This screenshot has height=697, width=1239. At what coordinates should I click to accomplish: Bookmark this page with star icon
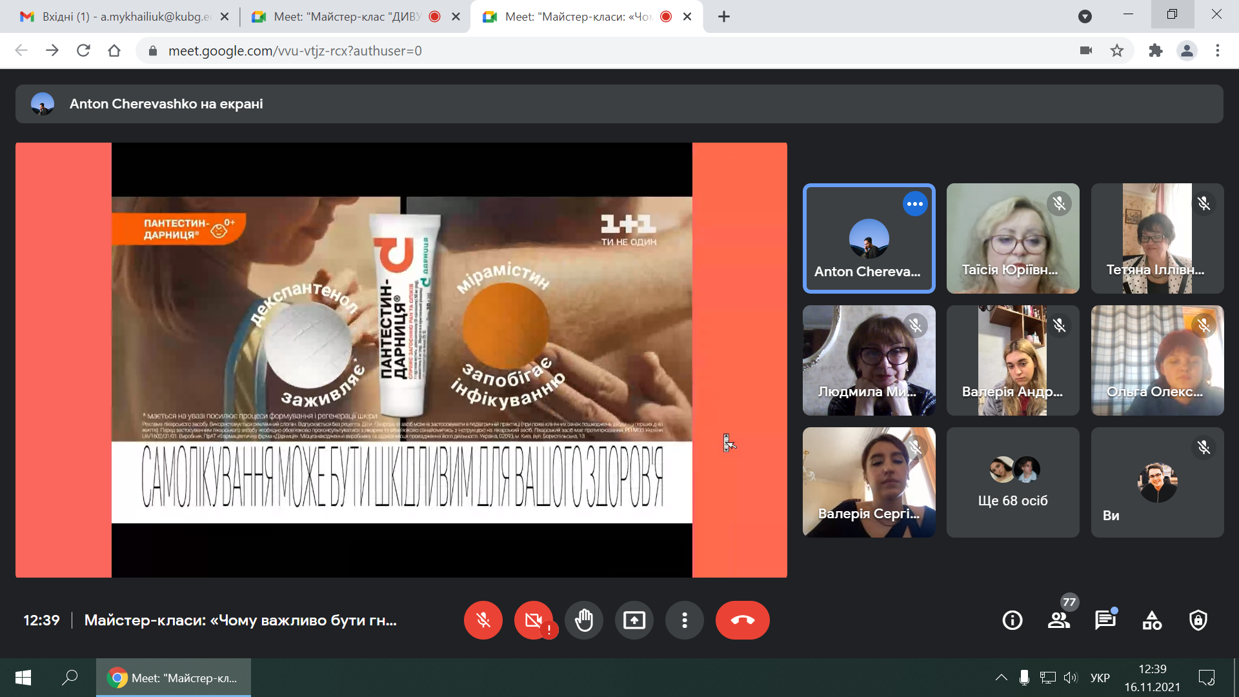(x=1117, y=51)
